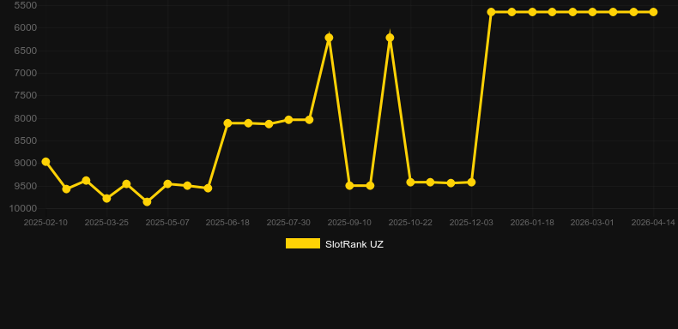Screen dimensions: 678x329
Task: Click the y-axis label 9500
Action: pos(26,186)
